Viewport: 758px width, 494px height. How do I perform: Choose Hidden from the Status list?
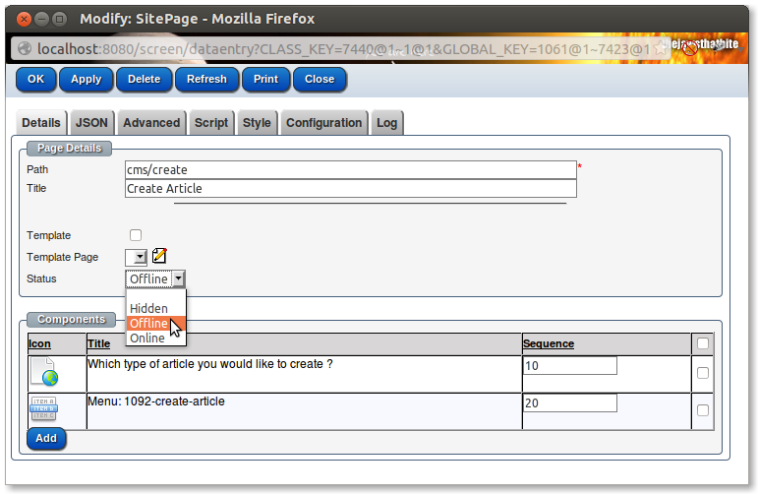point(148,308)
